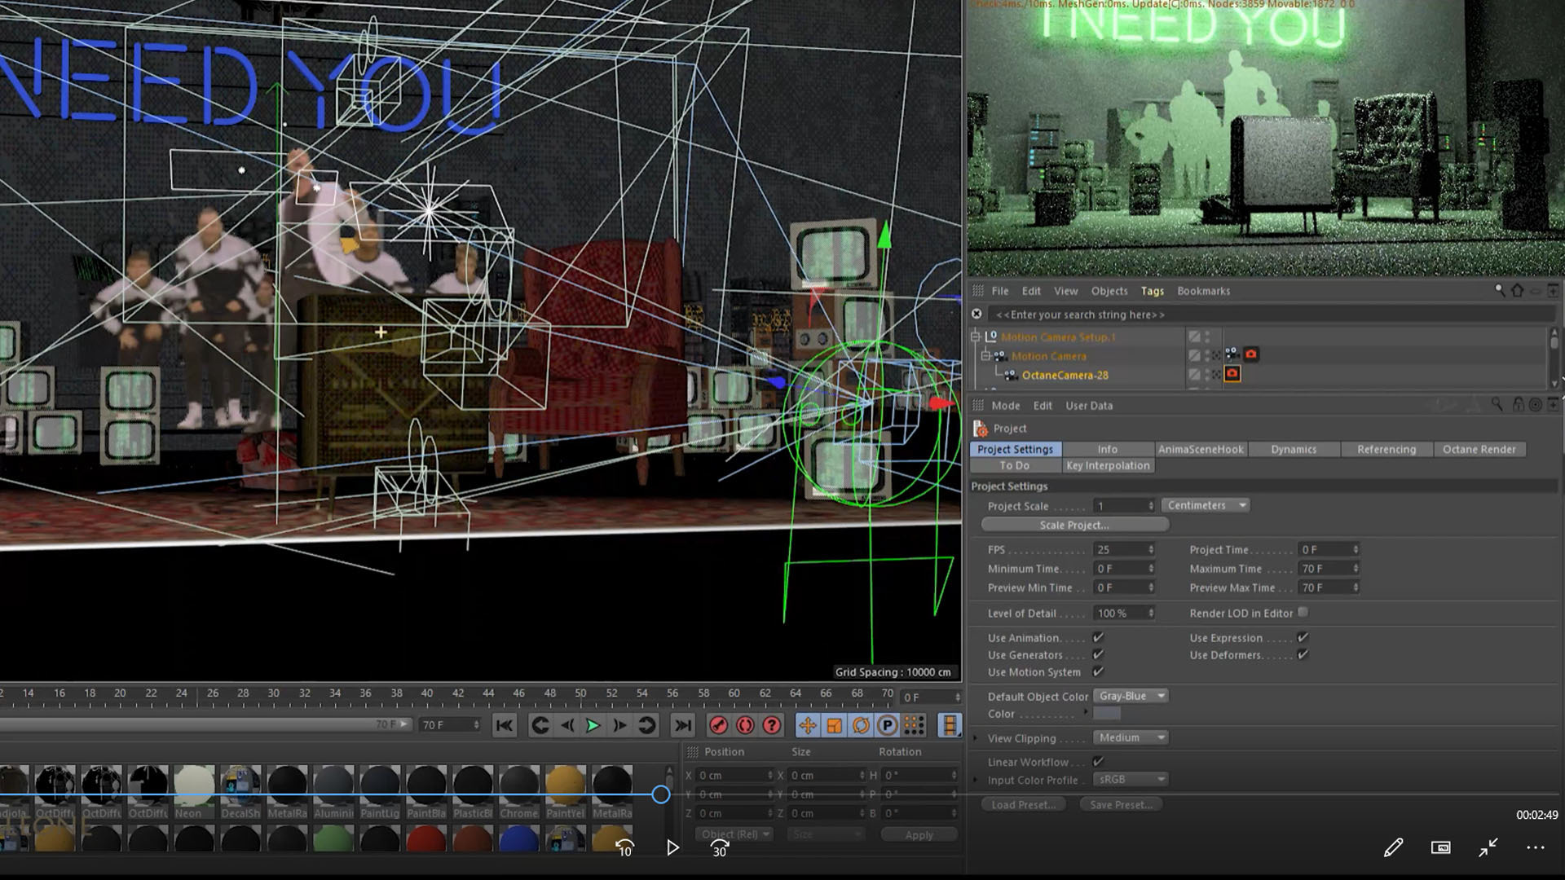Play animation forwards with green arrow
Screen dimensions: 1565x880
pyautogui.click(x=593, y=725)
